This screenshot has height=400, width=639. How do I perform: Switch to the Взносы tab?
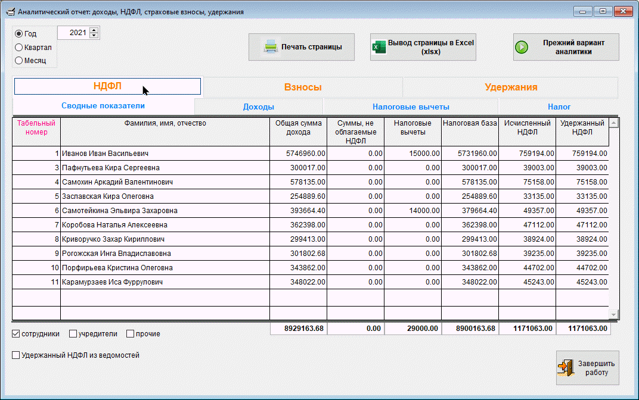[x=303, y=87]
